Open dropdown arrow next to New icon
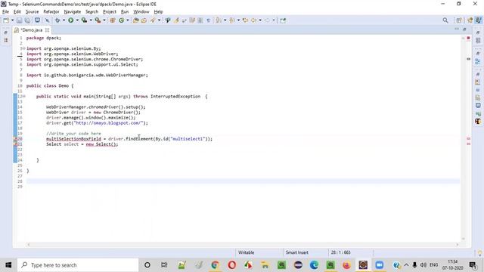Screen dimensions: 484x272 pyautogui.click(x=12, y=20)
